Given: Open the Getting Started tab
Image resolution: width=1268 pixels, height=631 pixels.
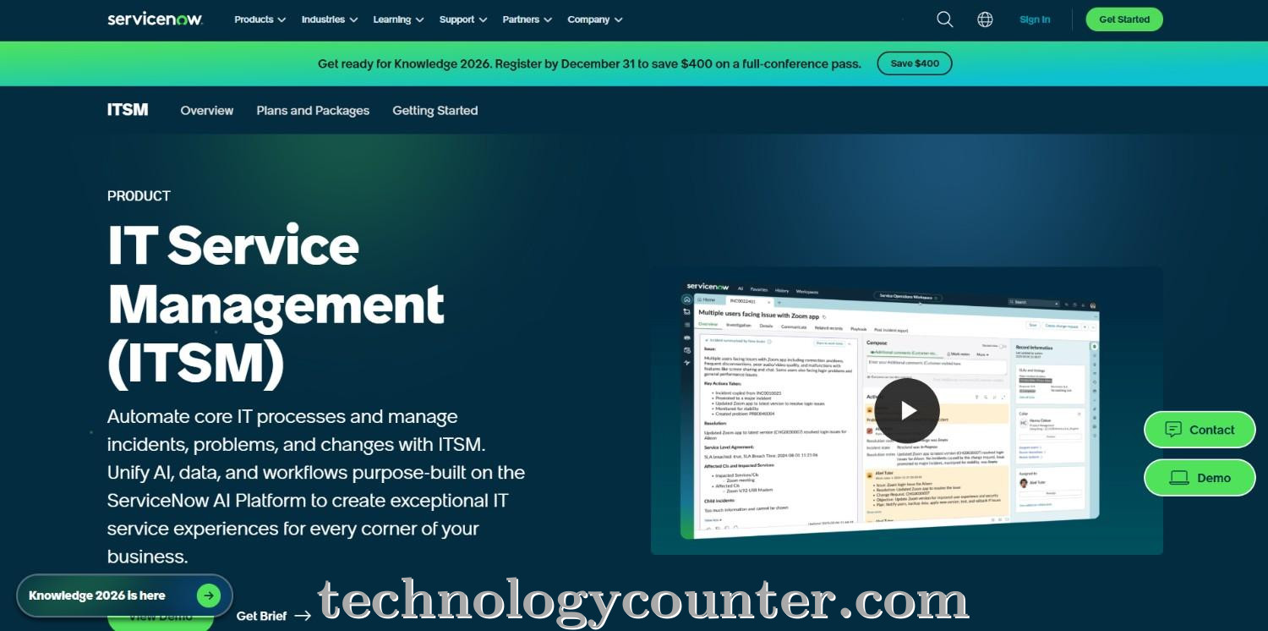Looking at the screenshot, I should (x=435, y=110).
